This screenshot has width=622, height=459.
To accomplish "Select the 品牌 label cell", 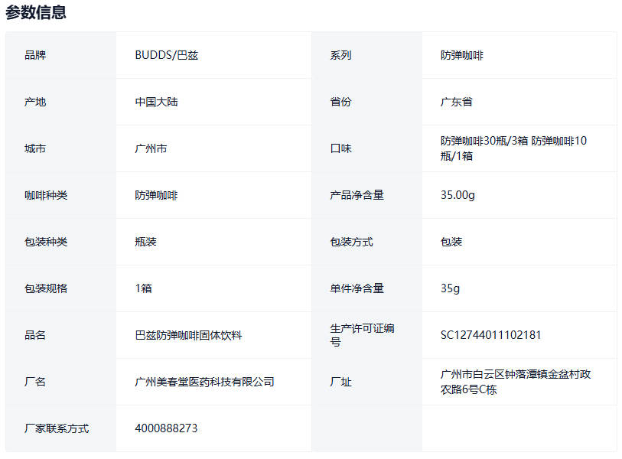I will 60,55.
